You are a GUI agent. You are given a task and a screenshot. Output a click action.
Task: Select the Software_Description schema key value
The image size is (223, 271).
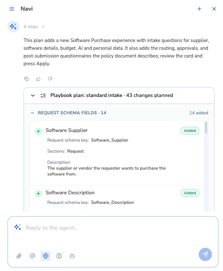112,202
